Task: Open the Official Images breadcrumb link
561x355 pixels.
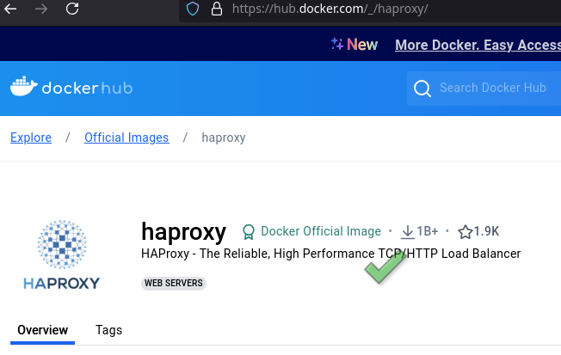Action: pyautogui.click(x=126, y=138)
